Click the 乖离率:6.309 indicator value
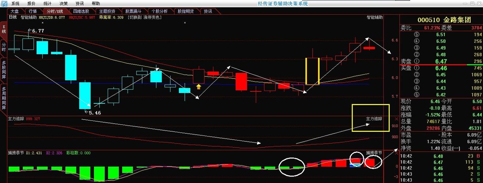483x183 pixels. pos(111,17)
